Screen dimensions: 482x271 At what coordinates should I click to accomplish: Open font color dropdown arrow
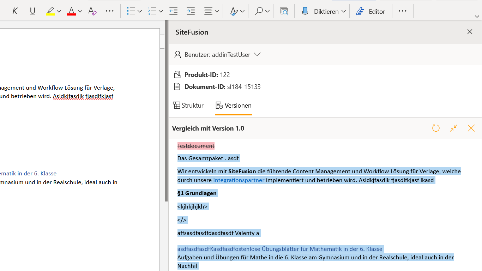(x=80, y=11)
